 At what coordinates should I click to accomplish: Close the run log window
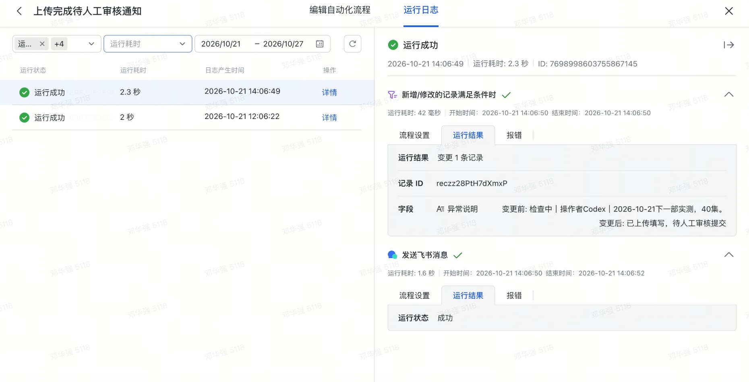pos(729,11)
